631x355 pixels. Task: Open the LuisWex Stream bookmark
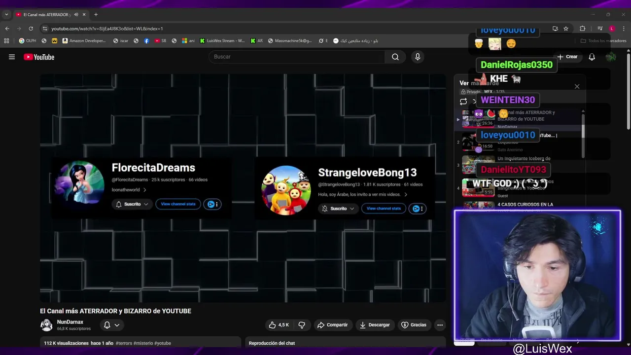point(222,41)
